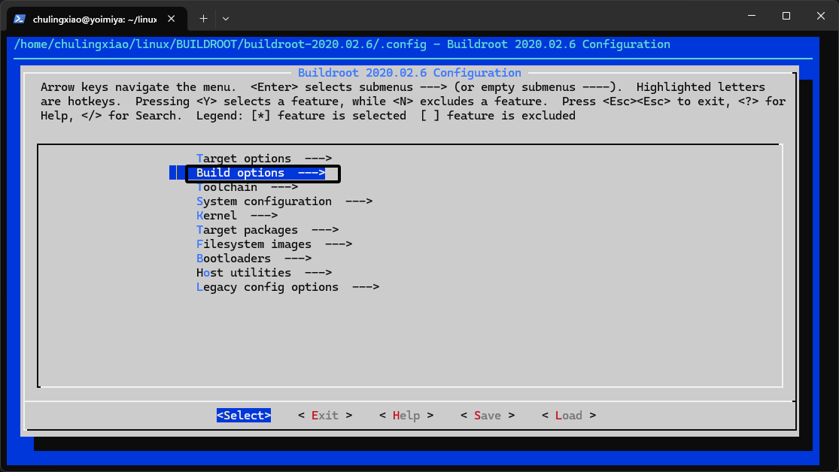Open the Target packages submenu
This screenshot has width=839, height=472.
coord(268,230)
